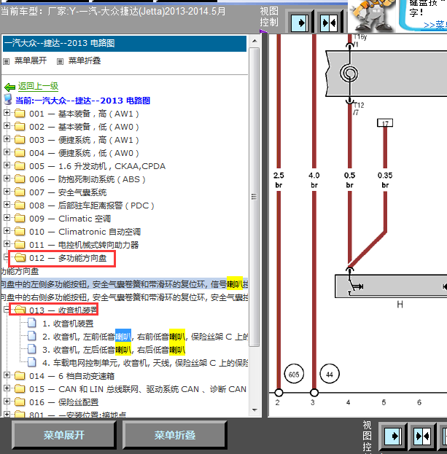Click large 菜单折叠 button at bottom
Image resolution: width=447 pixels, height=454 pixels.
pyautogui.click(x=175, y=435)
